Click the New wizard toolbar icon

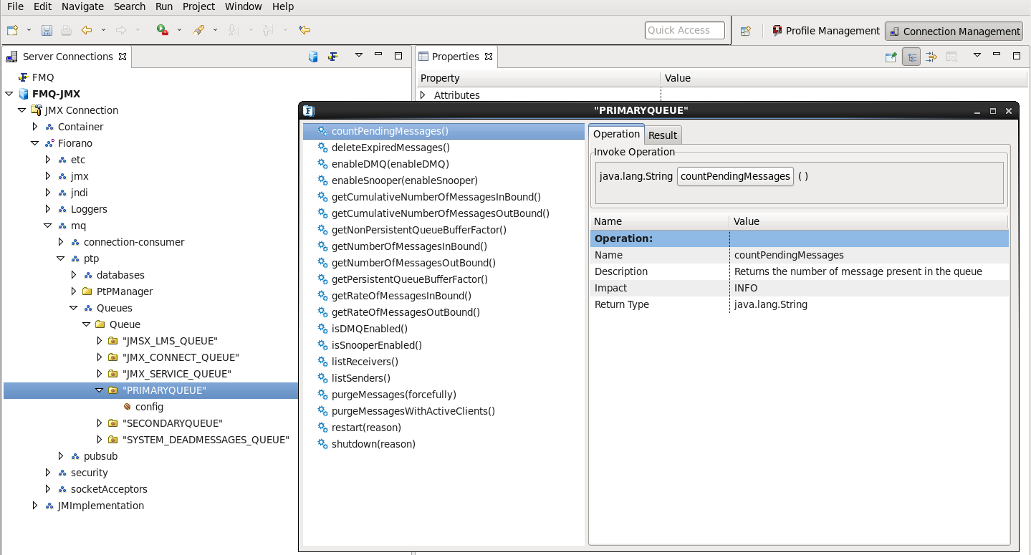pos(12,30)
